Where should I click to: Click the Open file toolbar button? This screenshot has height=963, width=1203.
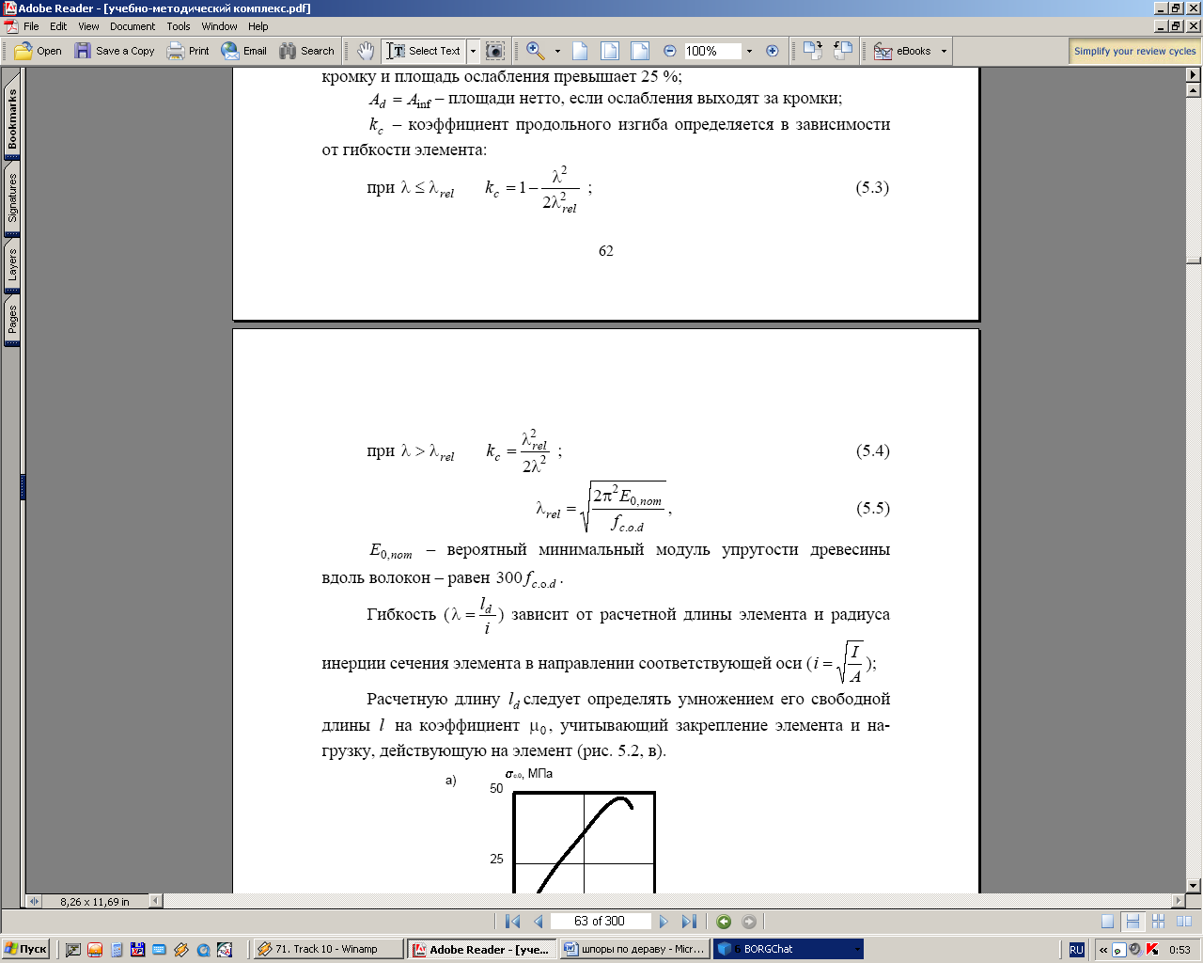tap(38, 51)
